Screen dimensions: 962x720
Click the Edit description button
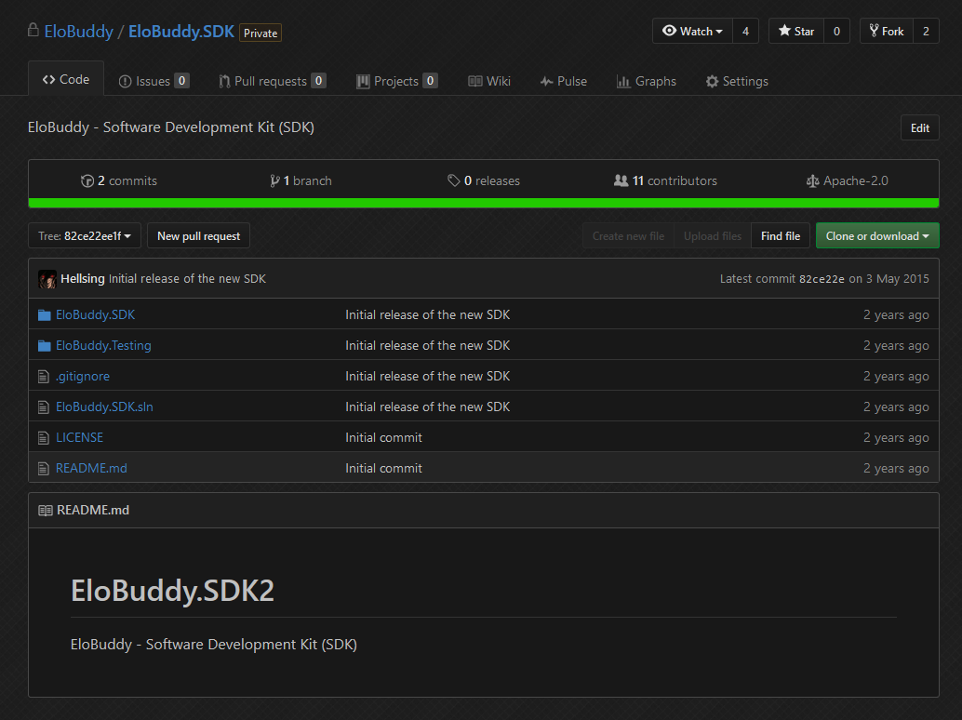[x=919, y=128]
